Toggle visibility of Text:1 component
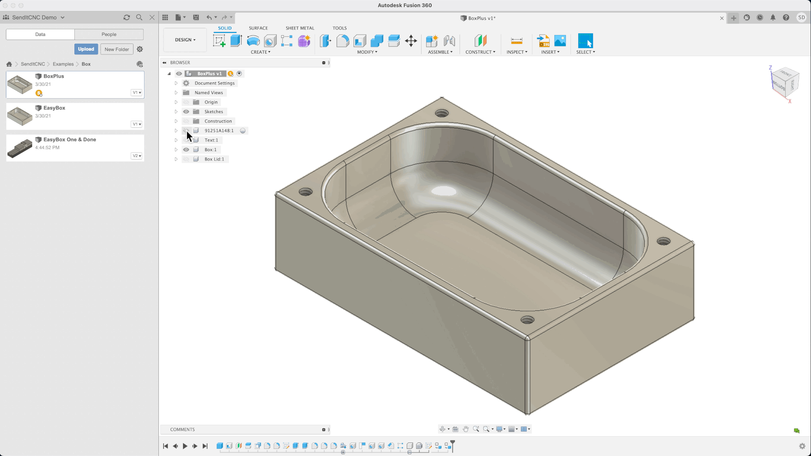This screenshot has width=811, height=456. coord(186,140)
